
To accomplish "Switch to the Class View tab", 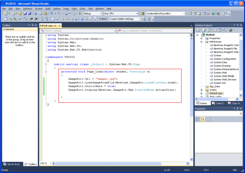I will 235,103.
